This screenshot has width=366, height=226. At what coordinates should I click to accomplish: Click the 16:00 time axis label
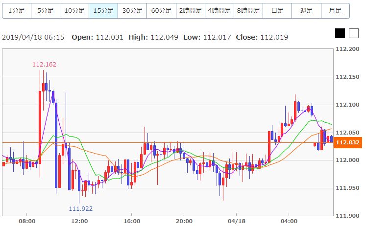pos(132,221)
